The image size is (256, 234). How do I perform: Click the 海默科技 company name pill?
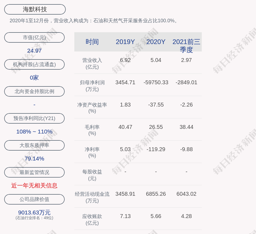click(x=35, y=9)
